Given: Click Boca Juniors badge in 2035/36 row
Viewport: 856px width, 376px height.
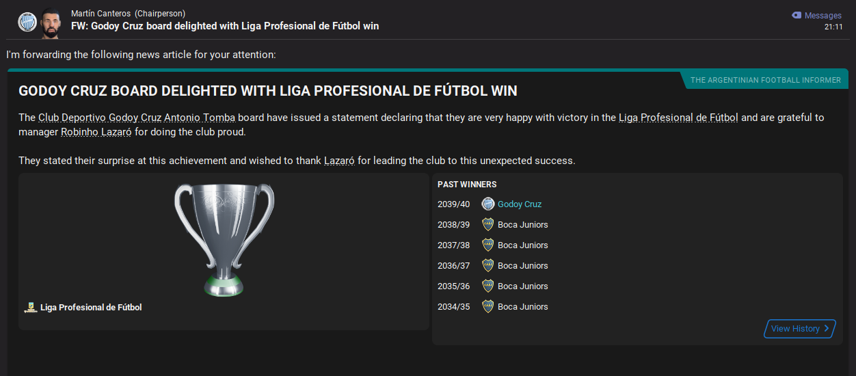Looking at the screenshot, I should tap(487, 286).
